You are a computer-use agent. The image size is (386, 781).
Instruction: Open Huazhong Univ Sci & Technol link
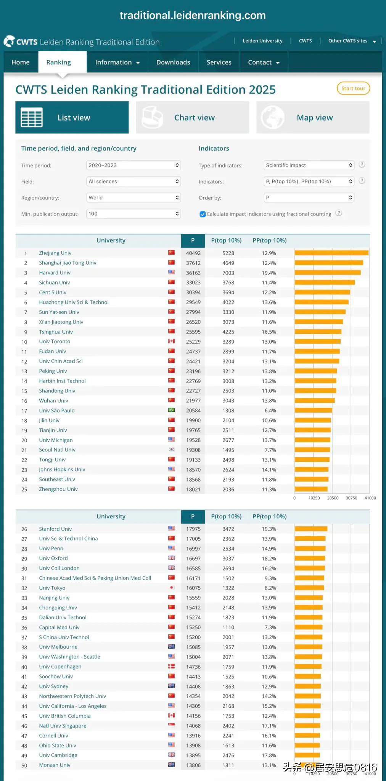(74, 302)
